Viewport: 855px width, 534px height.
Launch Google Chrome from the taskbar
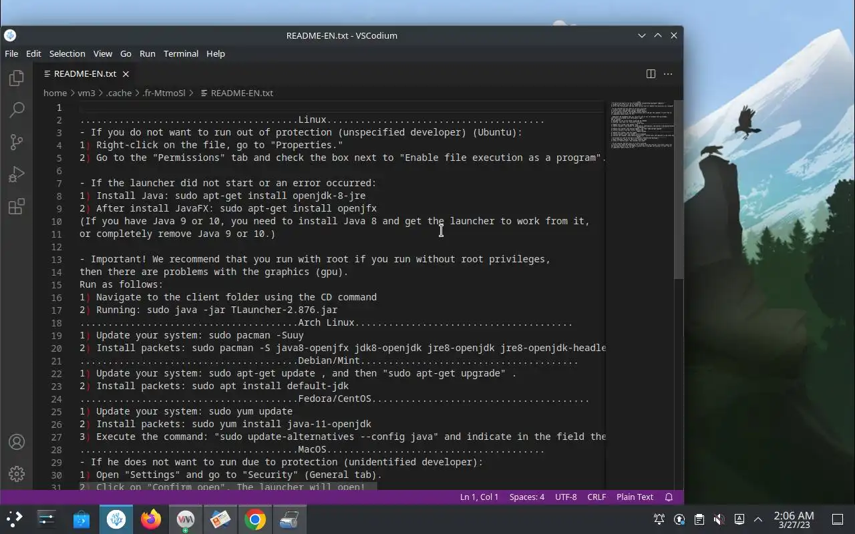255,519
